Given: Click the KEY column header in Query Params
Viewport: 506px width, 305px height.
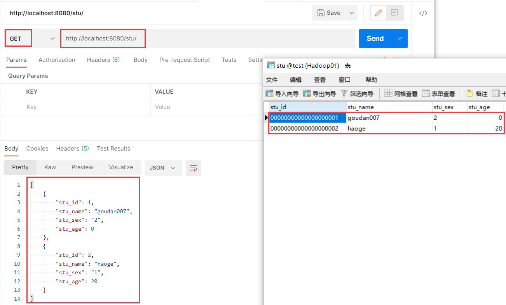Looking at the screenshot, I should pyautogui.click(x=86, y=92).
